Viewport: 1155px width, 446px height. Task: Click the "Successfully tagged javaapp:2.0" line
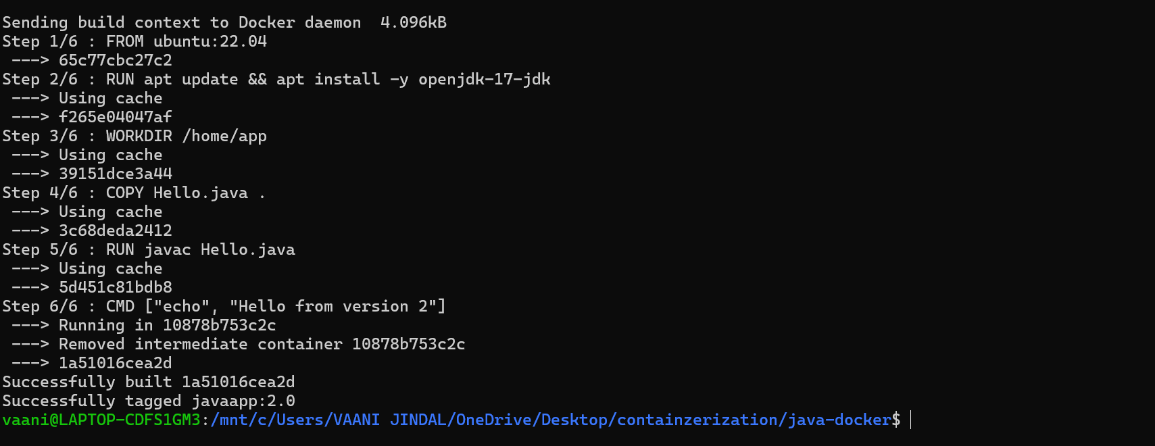[x=149, y=401]
